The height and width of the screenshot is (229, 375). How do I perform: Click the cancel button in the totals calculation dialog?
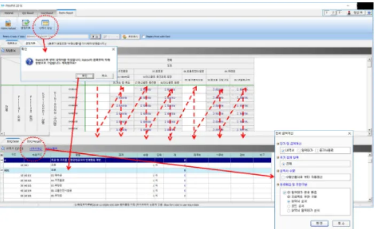tap(341, 223)
